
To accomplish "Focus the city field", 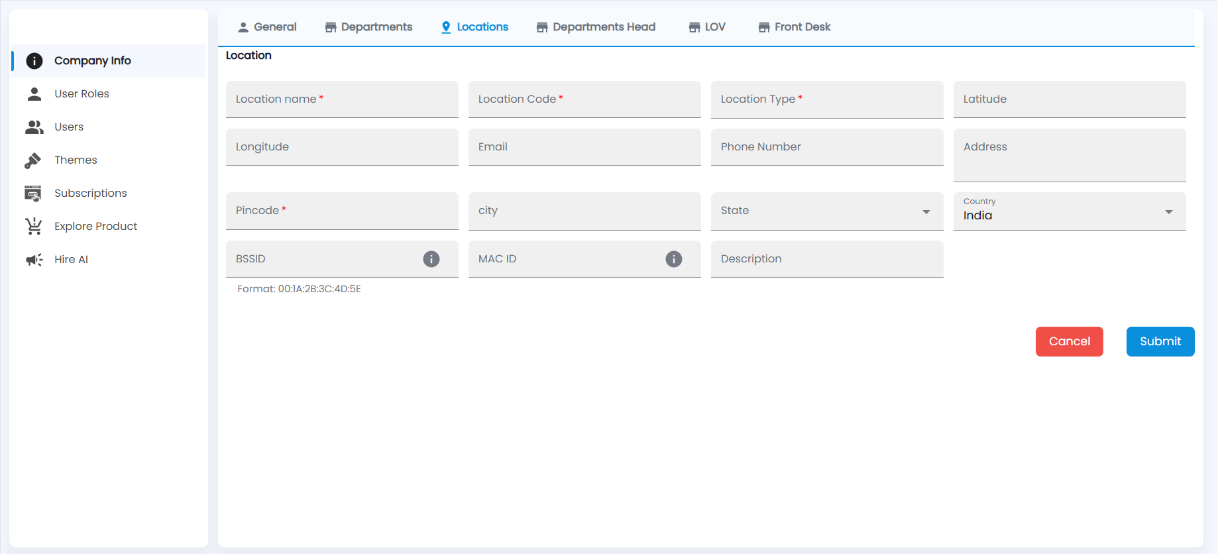I will (584, 211).
